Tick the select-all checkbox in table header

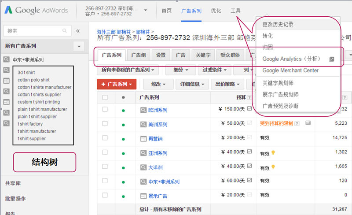(x=105, y=97)
